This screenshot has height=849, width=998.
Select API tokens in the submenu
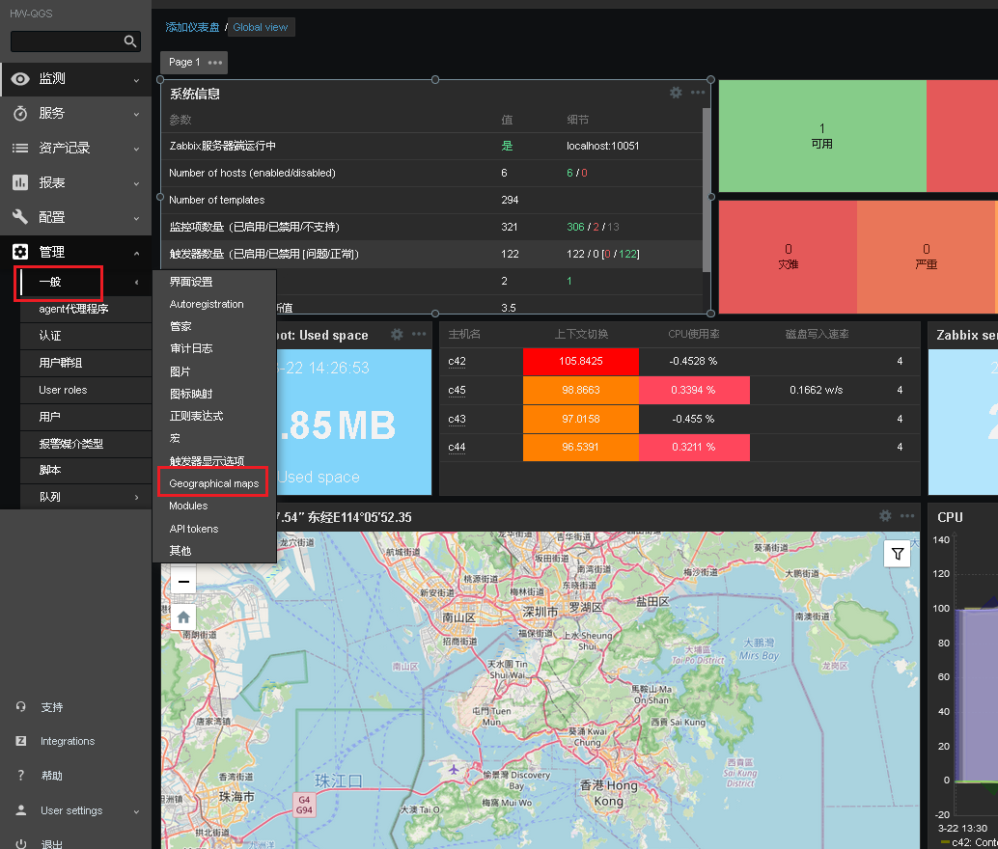pos(193,529)
